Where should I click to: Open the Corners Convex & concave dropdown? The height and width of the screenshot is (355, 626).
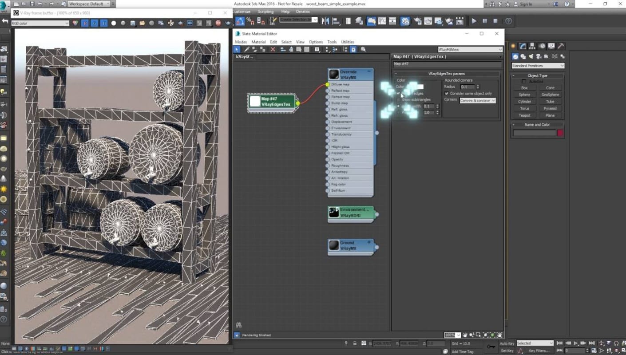[x=477, y=101]
